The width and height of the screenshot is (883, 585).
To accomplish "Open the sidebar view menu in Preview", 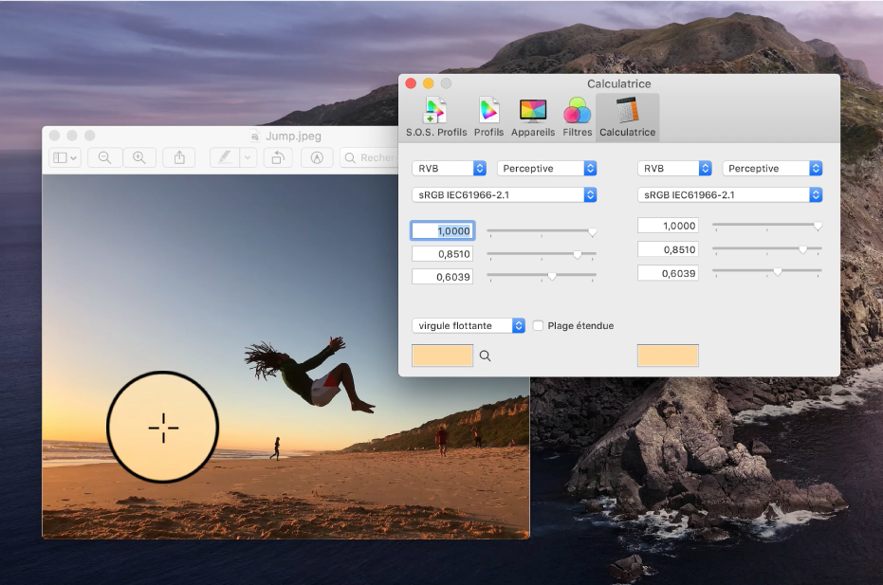I will (65, 158).
